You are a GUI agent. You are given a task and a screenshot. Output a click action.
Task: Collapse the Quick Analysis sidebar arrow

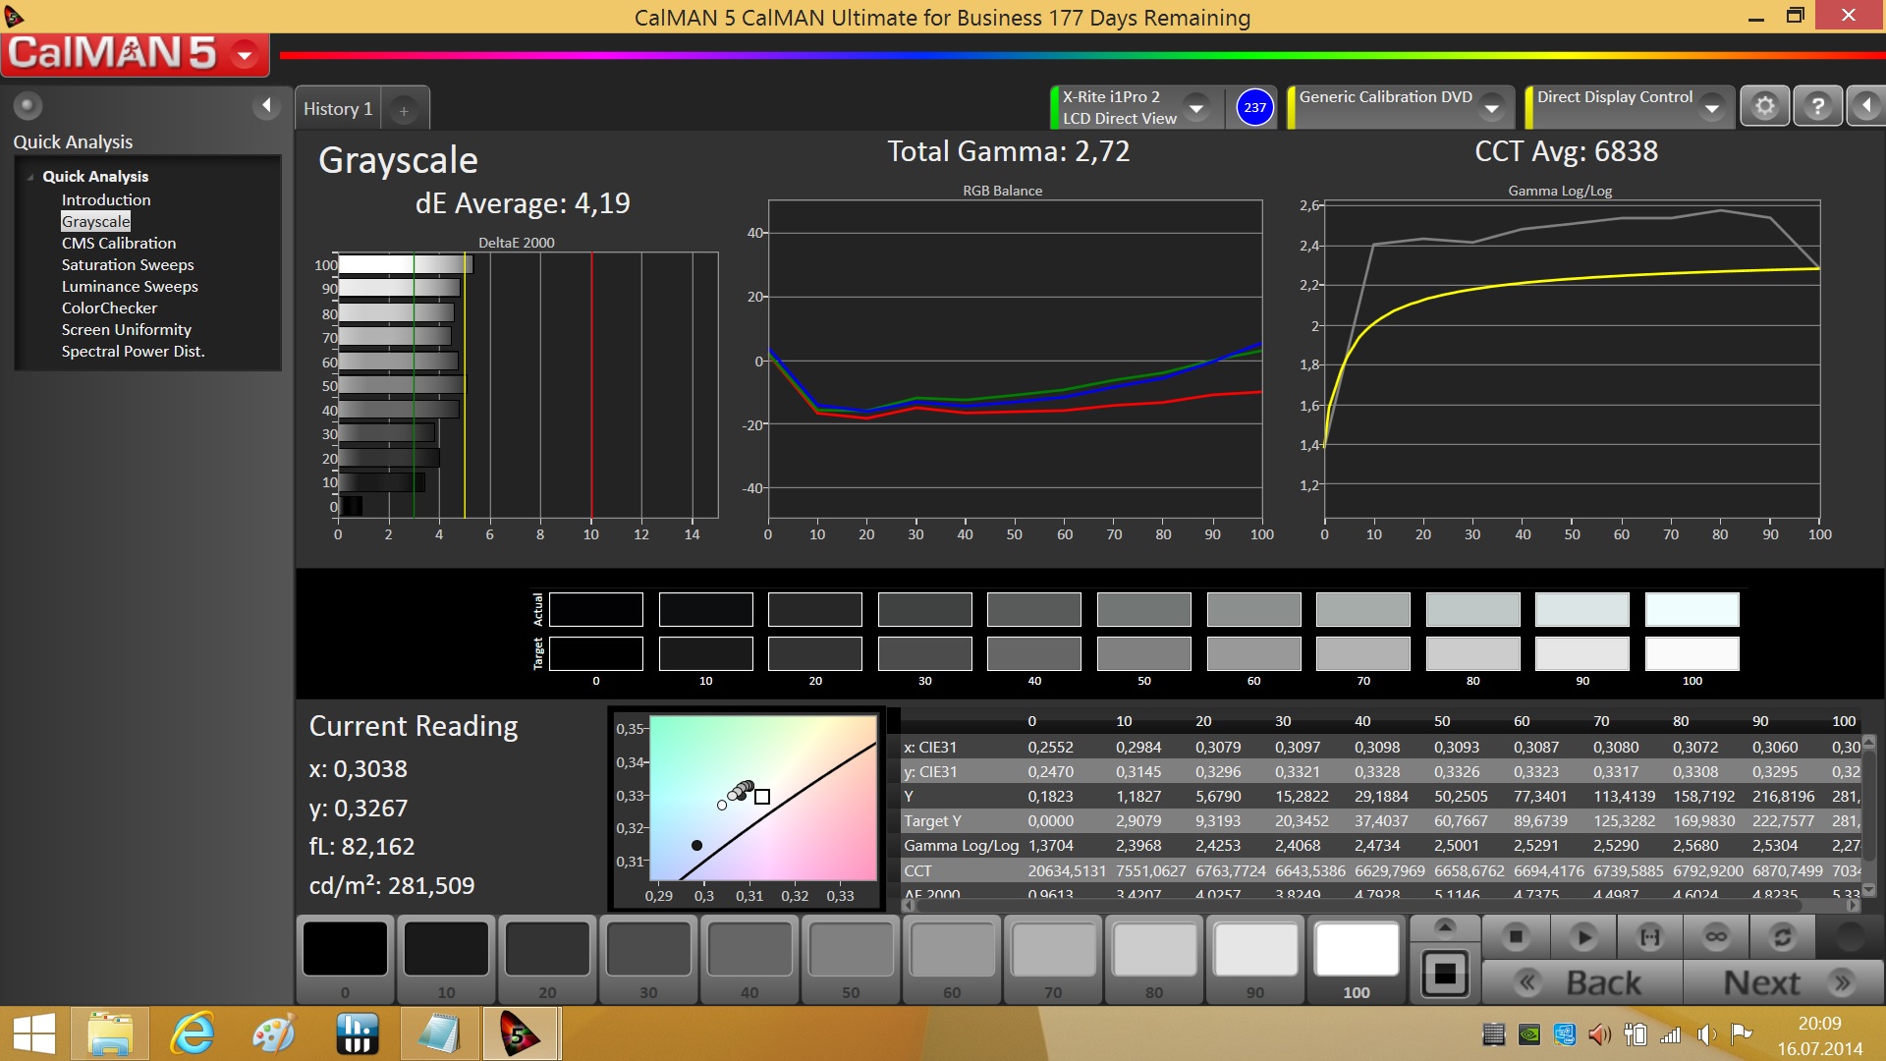point(265,105)
